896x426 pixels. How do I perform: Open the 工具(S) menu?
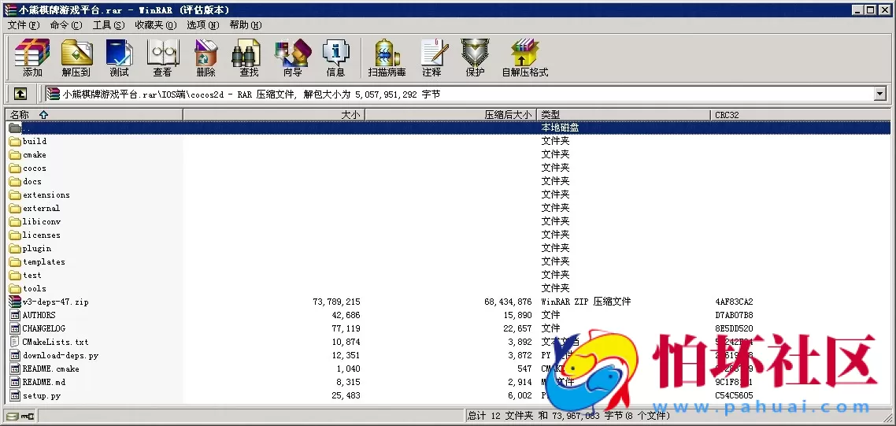(x=109, y=25)
